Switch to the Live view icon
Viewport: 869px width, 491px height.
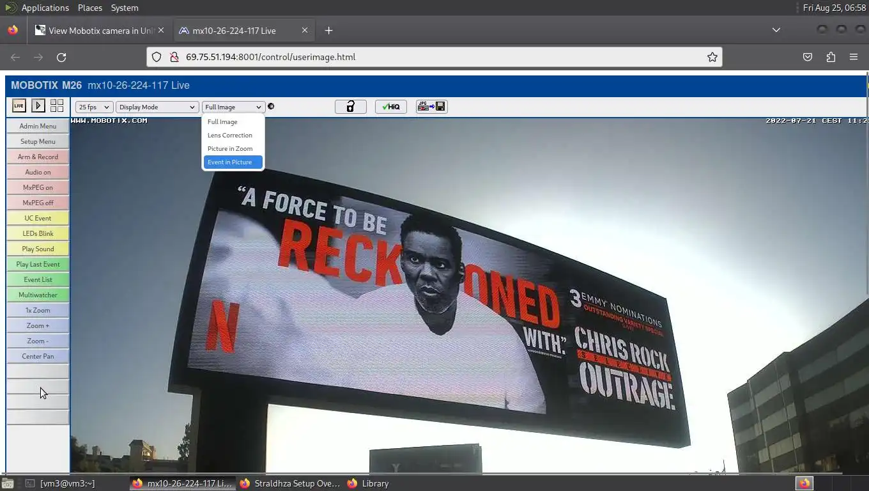(x=19, y=105)
